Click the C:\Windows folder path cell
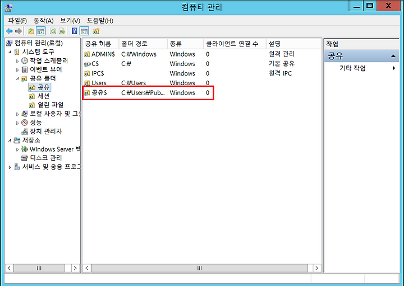The width and height of the screenshot is (404, 286). pyautogui.click(x=139, y=54)
